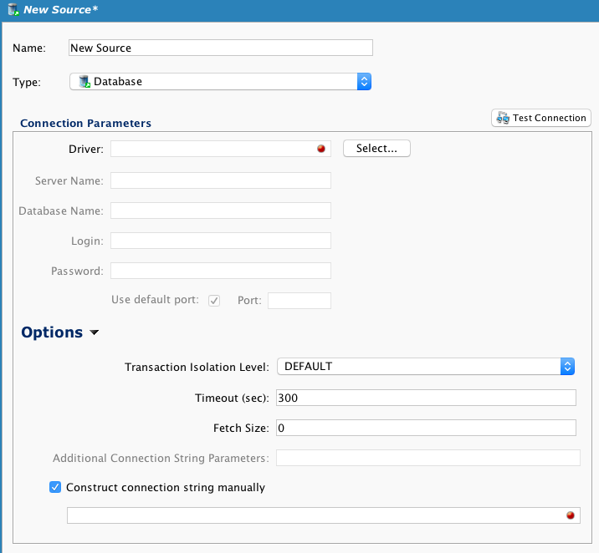This screenshot has height=553, width=599.
Task: Click the database icon in Type dropdown
Action: (x=84, y=82)
